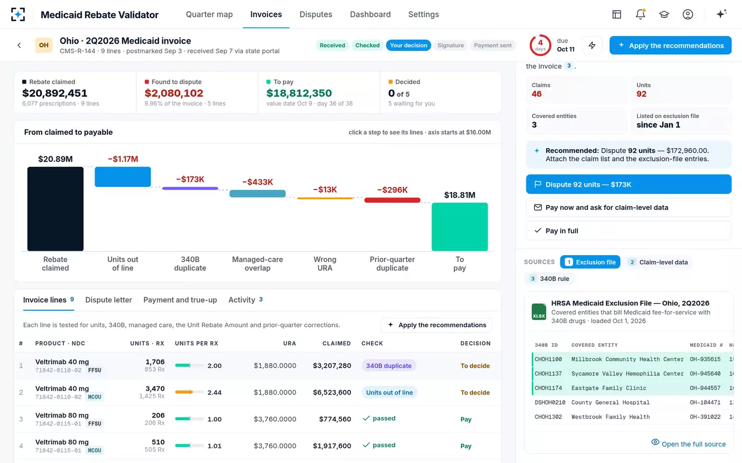Switch to the Activity tab
This screenshot has width=742, height=463.
[x=246, y=300]
